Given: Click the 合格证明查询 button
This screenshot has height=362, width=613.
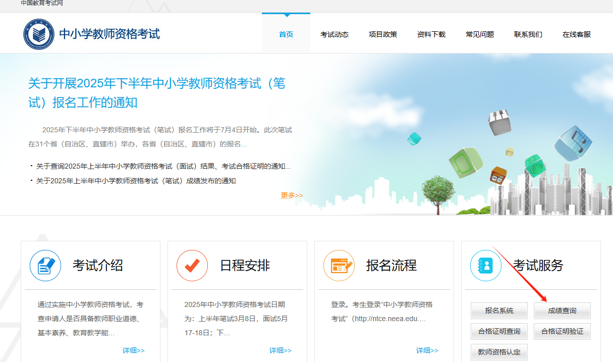Looking at the screenshot, I should pyautogui.click(x=499, y=331).
